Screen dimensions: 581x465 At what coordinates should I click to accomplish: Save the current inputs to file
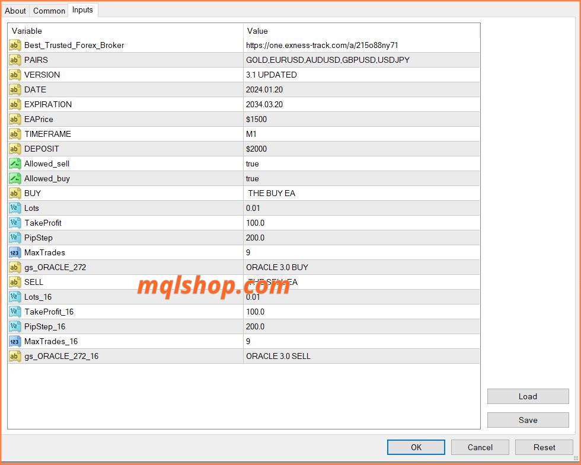coord(528,420)
